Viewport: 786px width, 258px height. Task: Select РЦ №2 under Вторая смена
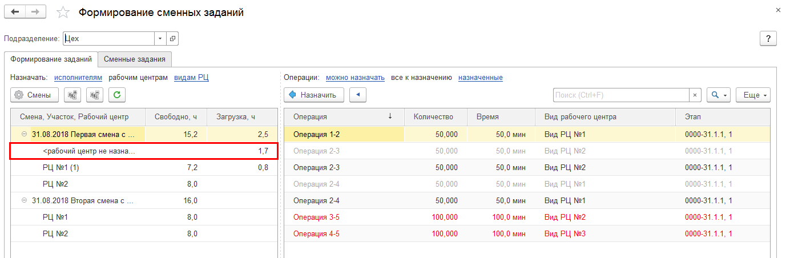pyautogui.click(x=144, y=234)
